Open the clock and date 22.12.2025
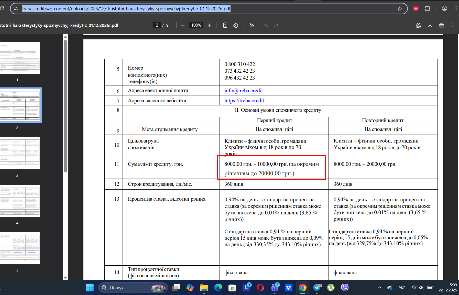 (448, 288)
